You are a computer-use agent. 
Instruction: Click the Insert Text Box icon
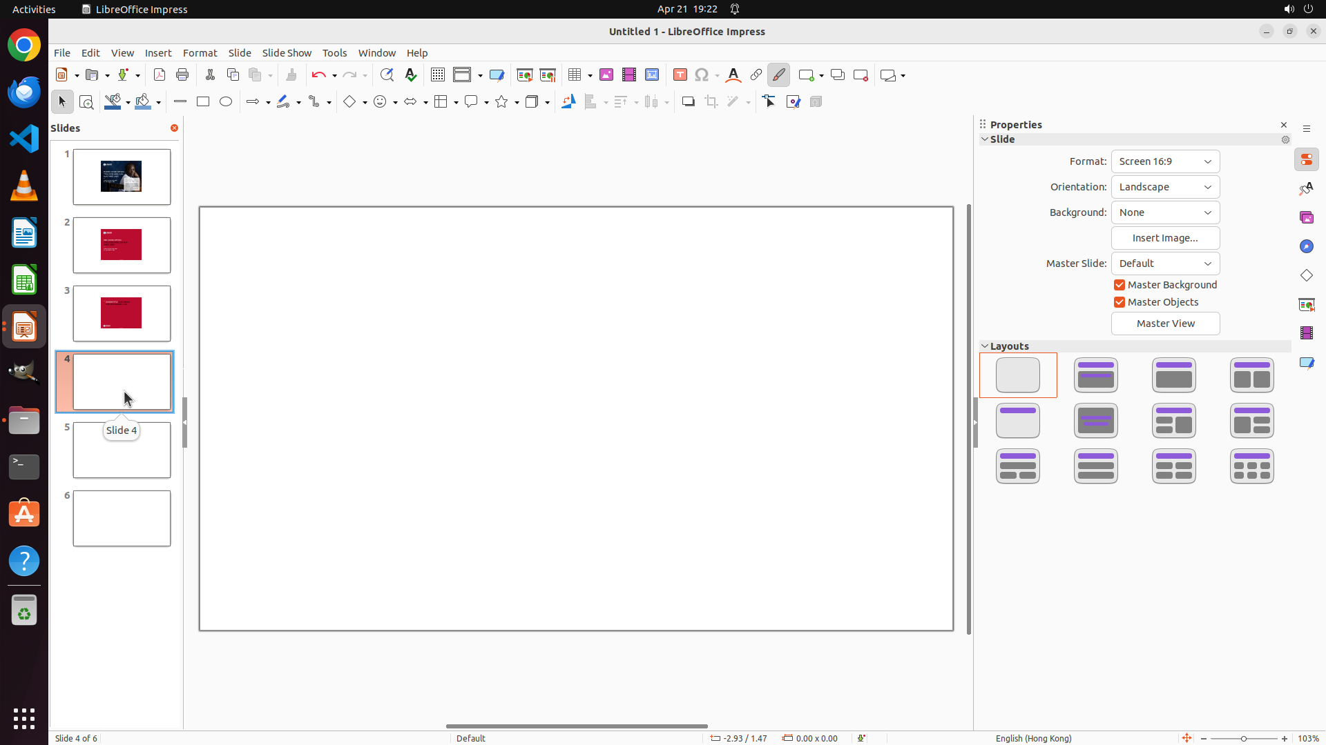(x=680, y=75)
